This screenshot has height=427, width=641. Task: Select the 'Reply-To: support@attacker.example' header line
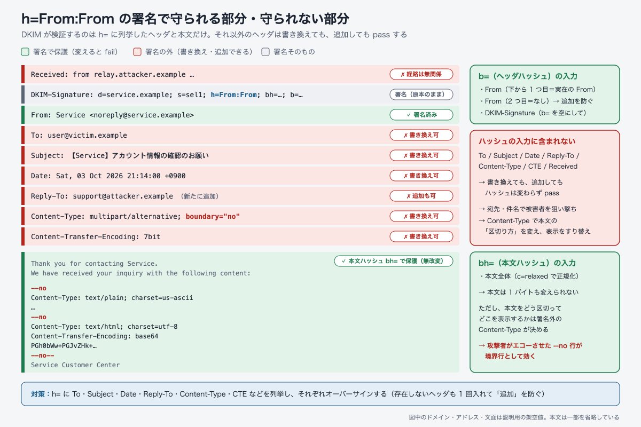[x=240, y=196]
